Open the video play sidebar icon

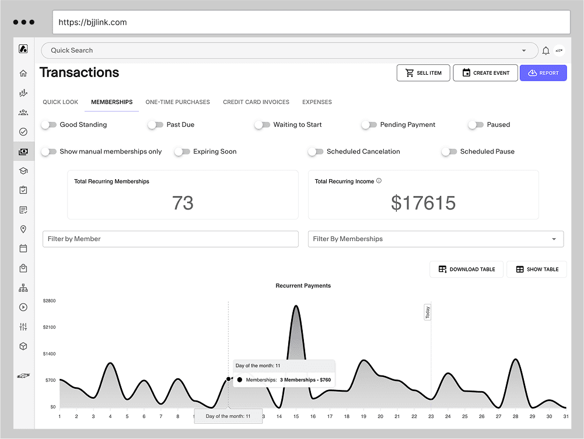click(23, 306)
